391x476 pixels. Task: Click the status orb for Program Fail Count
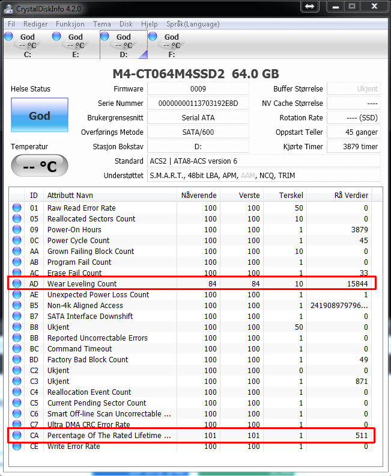click(17, 262)
